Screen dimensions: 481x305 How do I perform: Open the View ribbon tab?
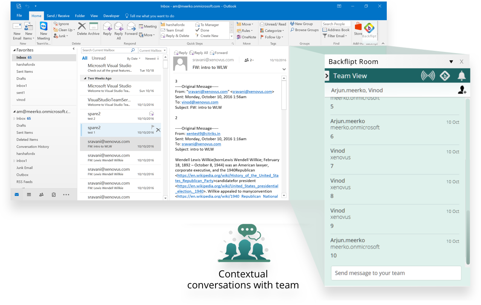tap(94, 16)
